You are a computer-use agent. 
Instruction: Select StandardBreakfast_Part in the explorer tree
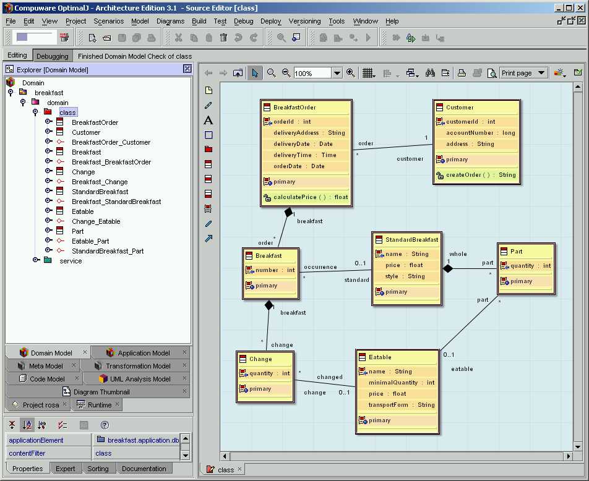click(x=108, y=251)
